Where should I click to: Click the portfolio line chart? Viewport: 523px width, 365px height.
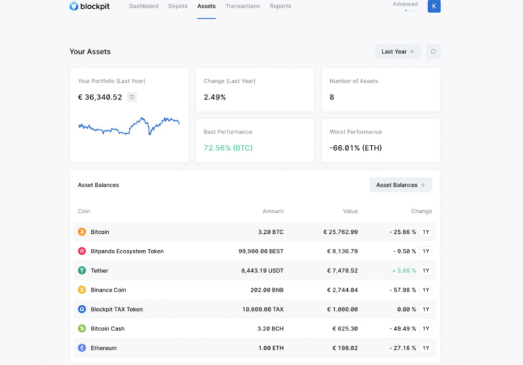coord(129,125)
